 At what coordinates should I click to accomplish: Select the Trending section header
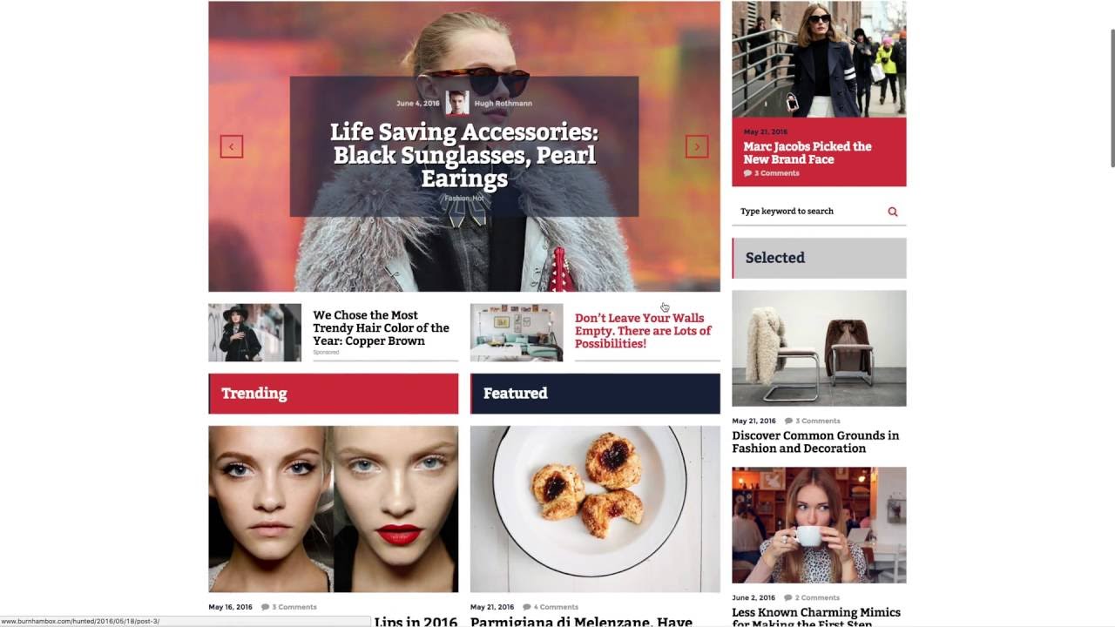point(334,394)
